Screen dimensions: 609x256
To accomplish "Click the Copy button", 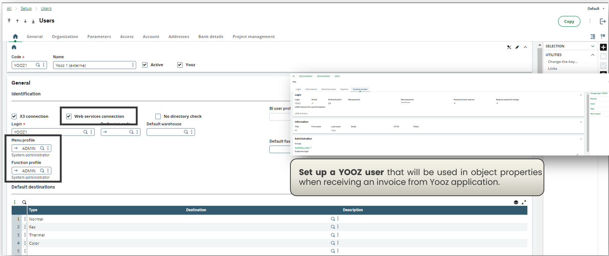I will coord(569,21).
